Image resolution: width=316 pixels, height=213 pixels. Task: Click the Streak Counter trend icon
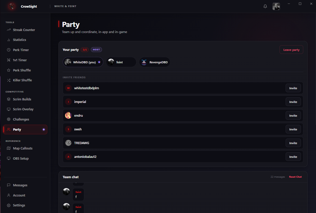(x=9, y=30)
